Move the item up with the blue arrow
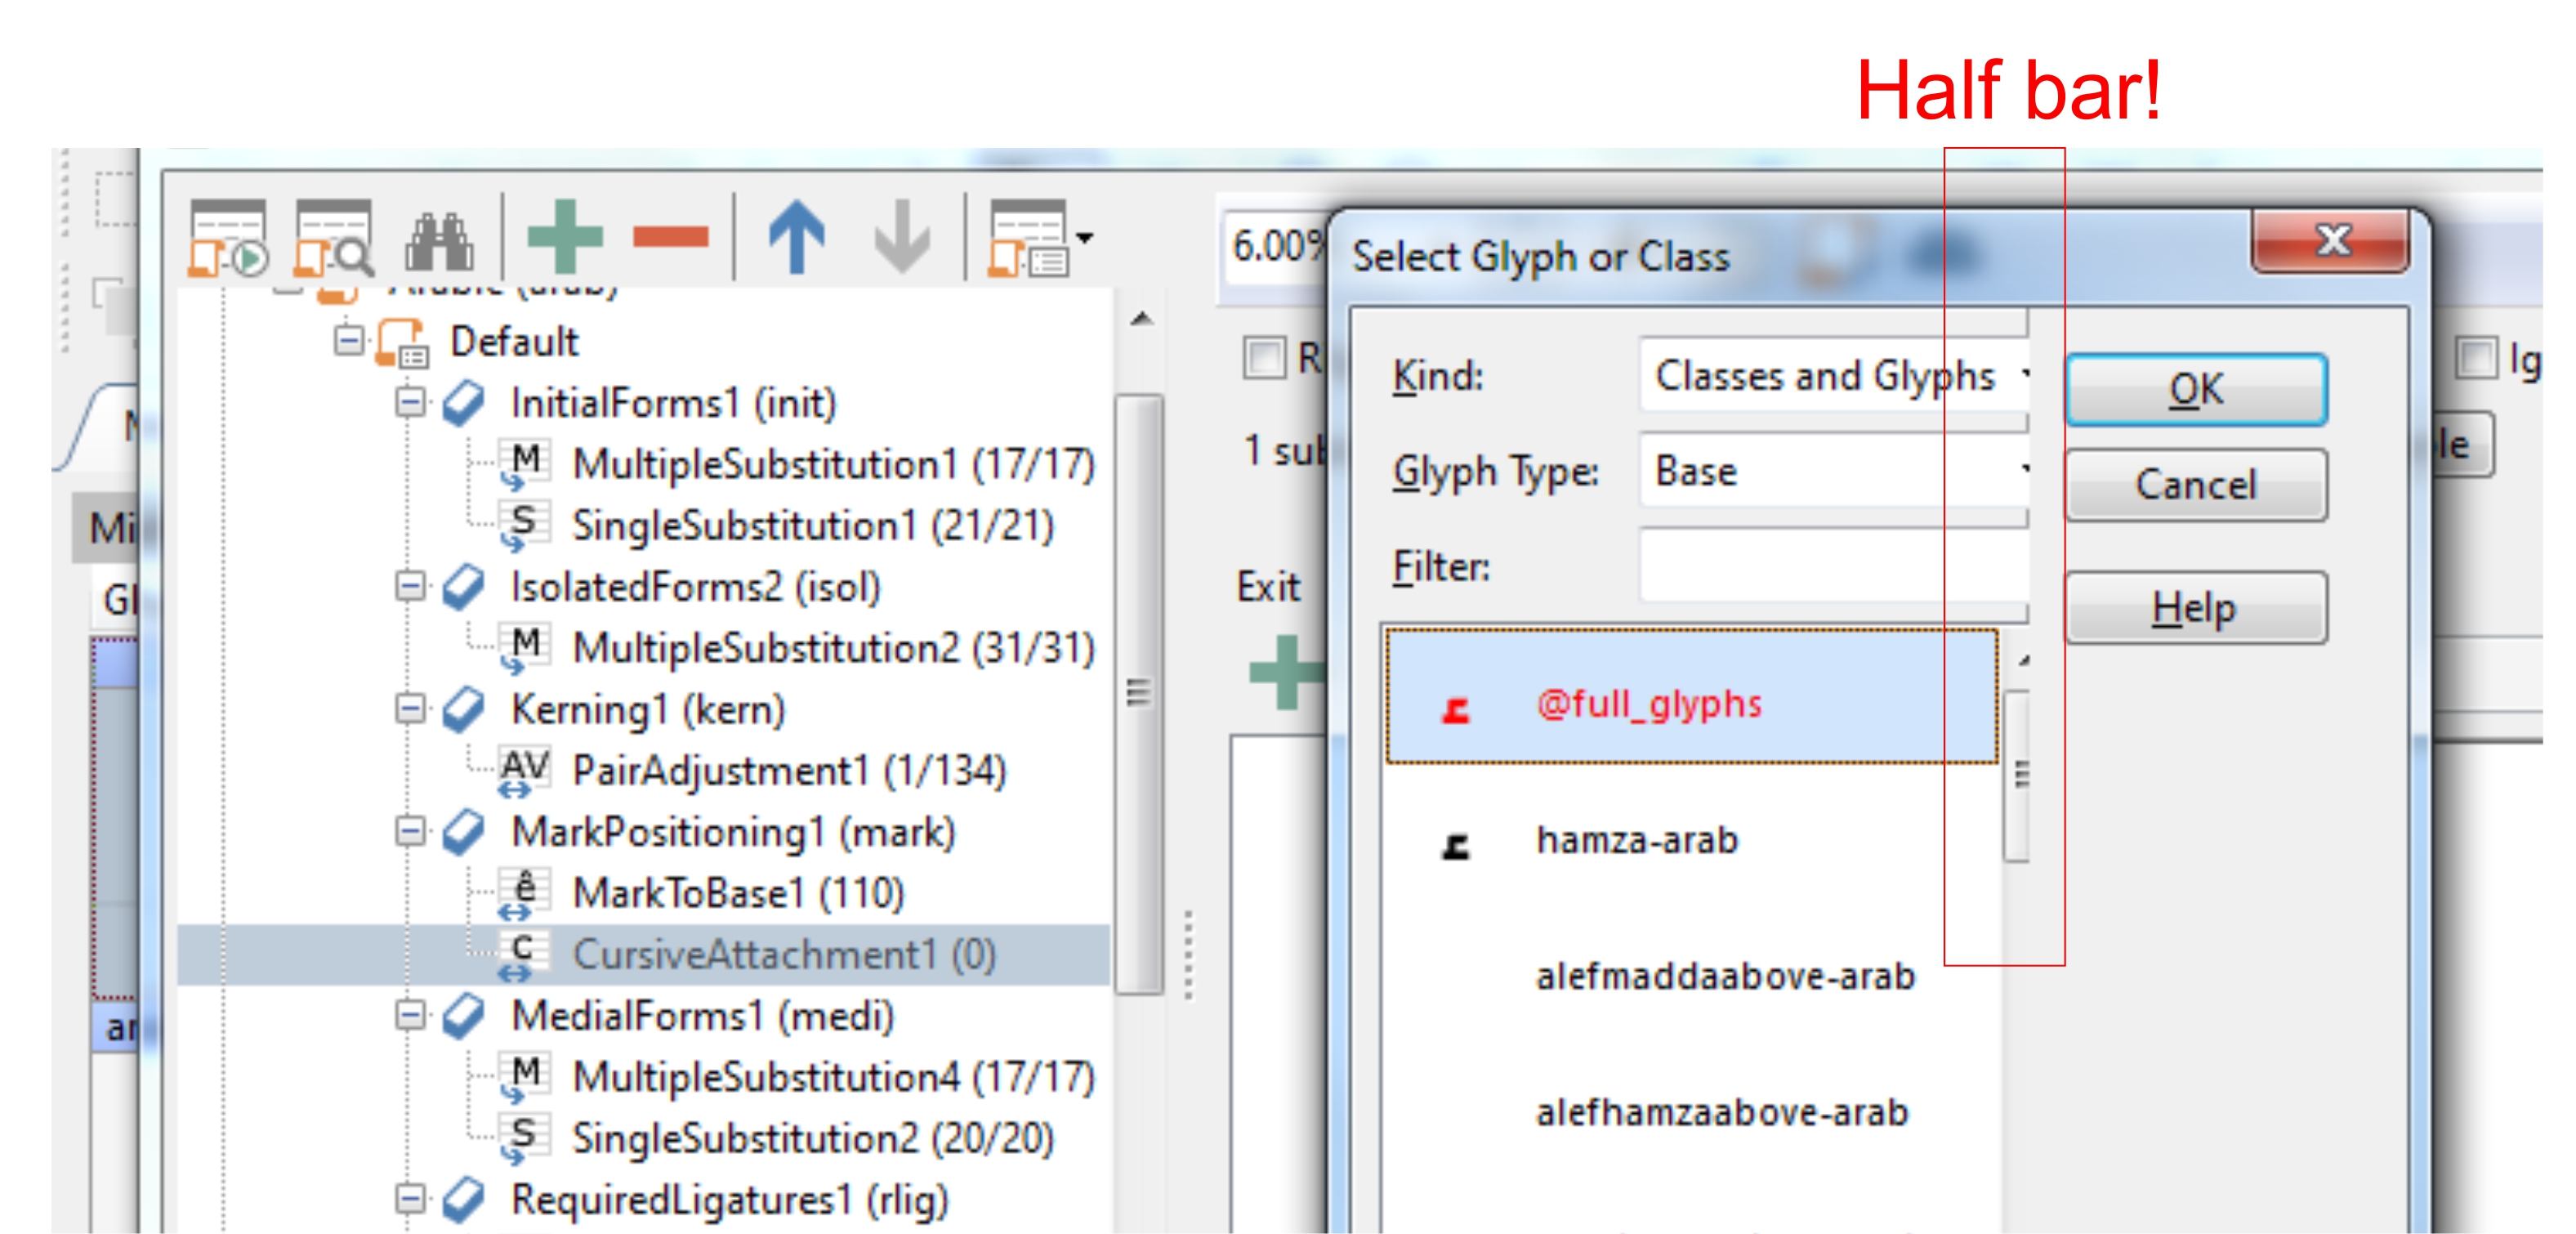The height and width of the screenshot is (1234, 2576). click(x=797, y=237)
